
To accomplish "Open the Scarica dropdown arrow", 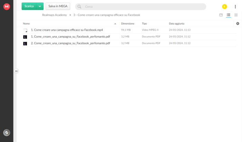I will (x=40, y=6).
